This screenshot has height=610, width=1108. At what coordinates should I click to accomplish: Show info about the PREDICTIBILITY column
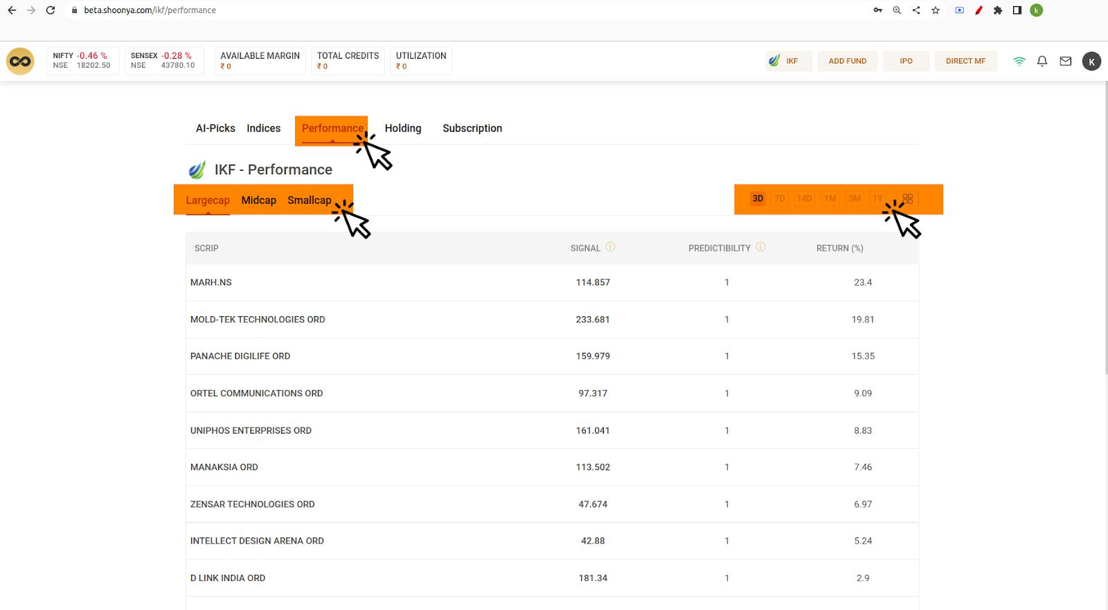[760, 247]
